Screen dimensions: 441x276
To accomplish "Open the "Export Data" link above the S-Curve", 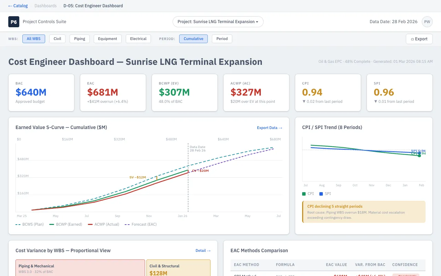I will pos(269,128).
